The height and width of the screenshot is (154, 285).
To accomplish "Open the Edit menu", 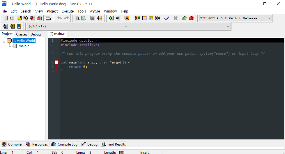I will pos(14,11).
